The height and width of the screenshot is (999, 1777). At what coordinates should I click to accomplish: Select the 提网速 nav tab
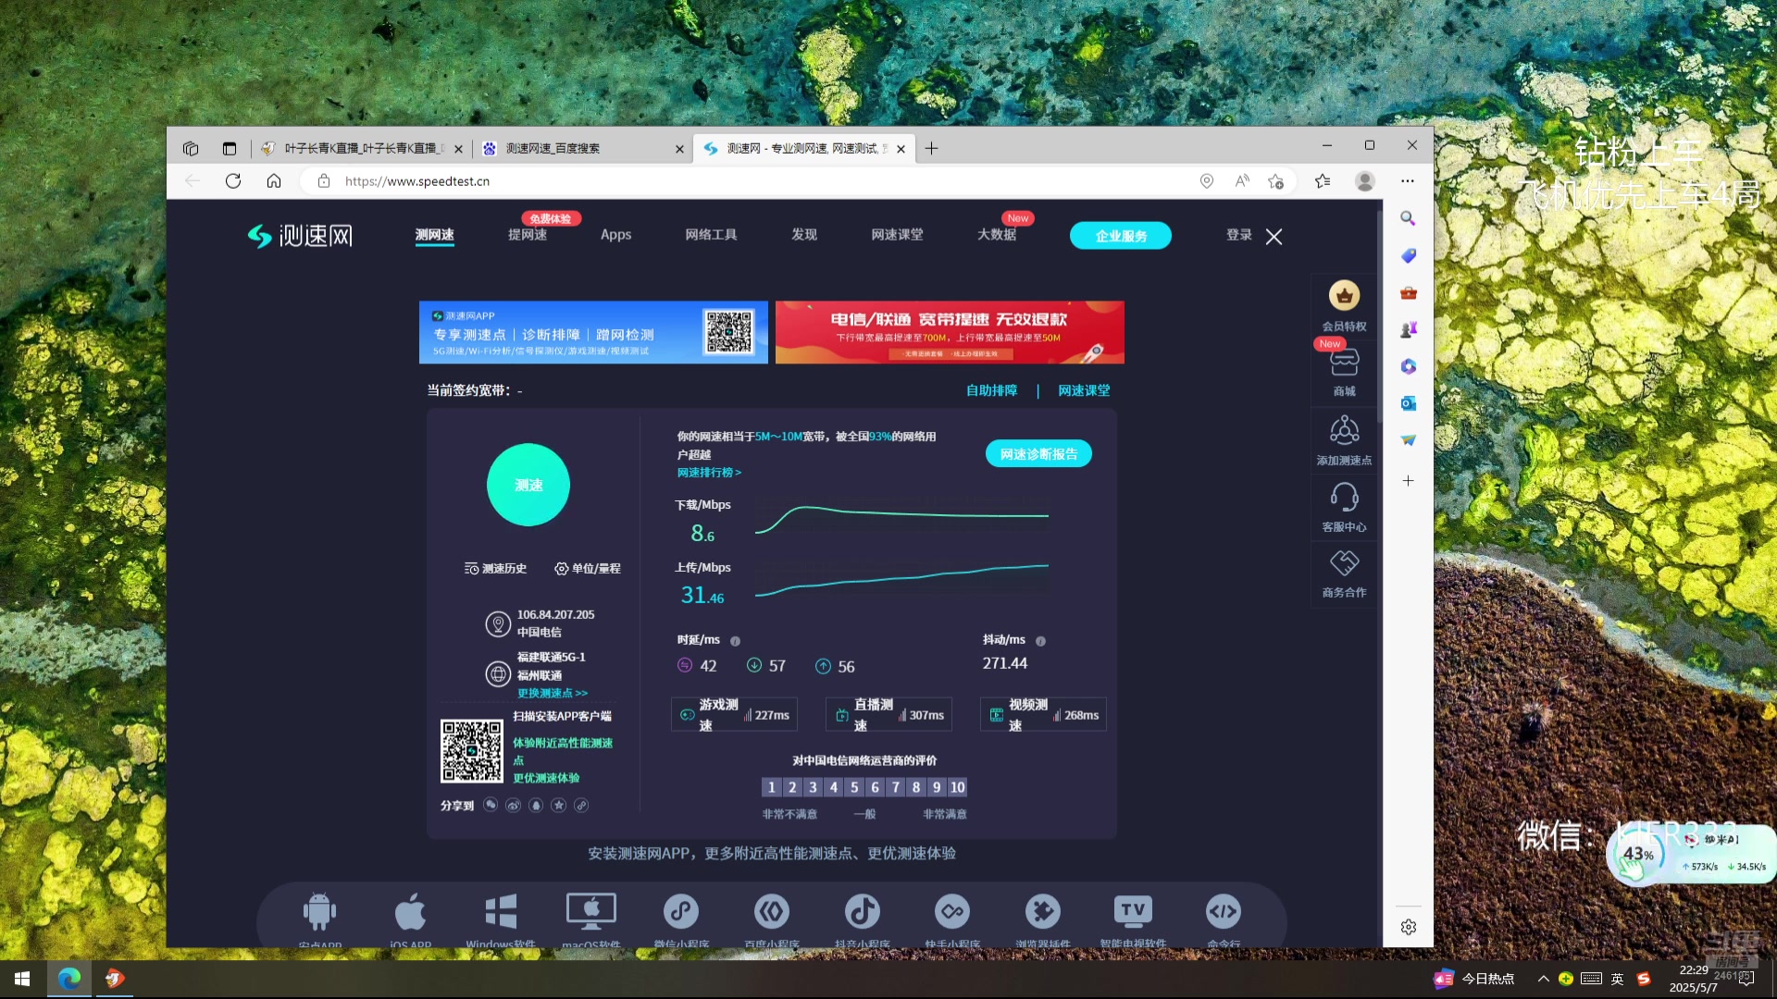click(x=528, y=235)
